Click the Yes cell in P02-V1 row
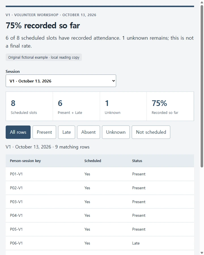The image size is (204, 255). [x=87, y=188]
